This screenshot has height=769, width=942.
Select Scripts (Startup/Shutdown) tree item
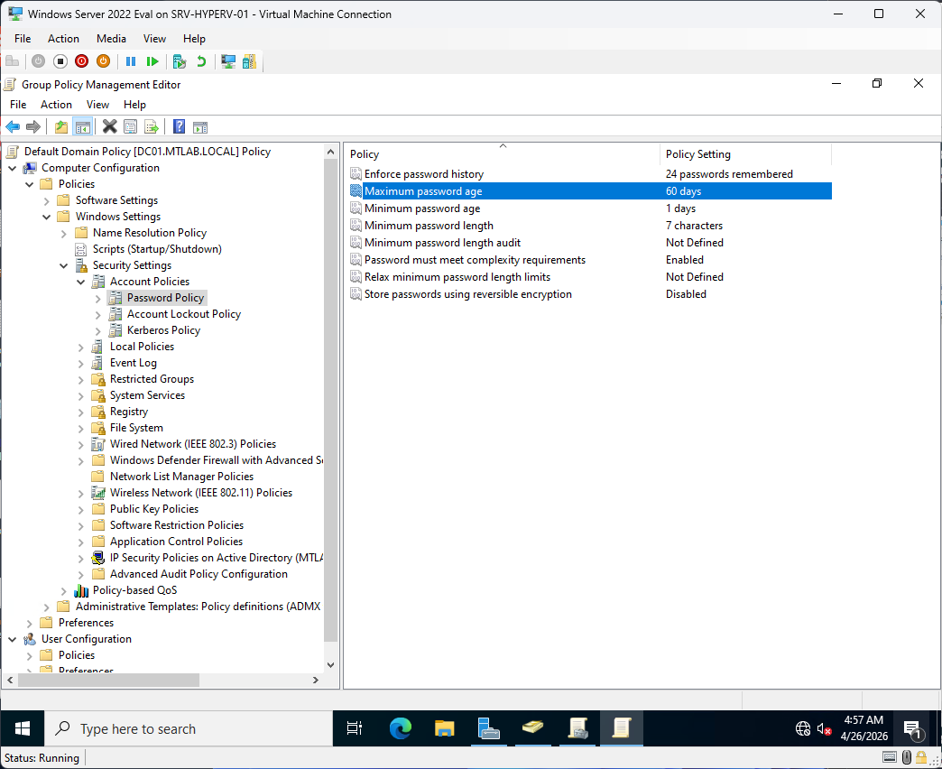[157, 249]
